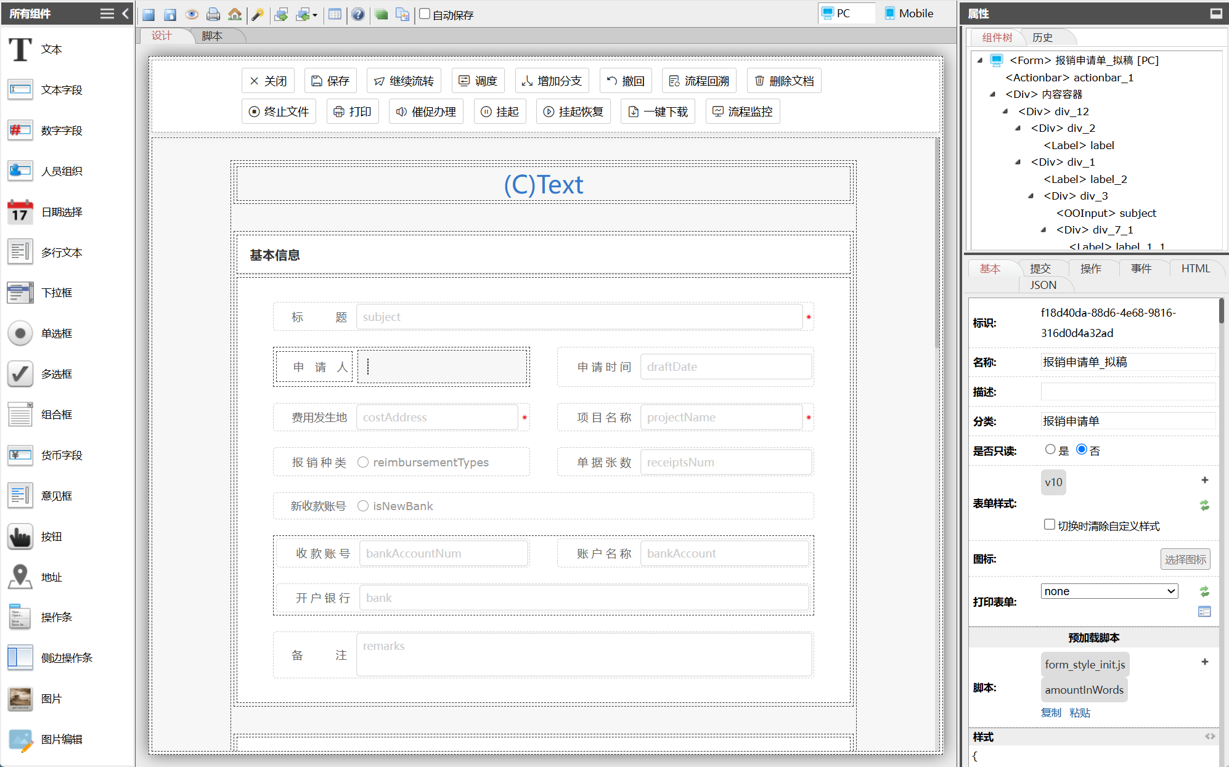Click the home icon in top toolbar
The image size is (1229, 767).
coord(235,14)
